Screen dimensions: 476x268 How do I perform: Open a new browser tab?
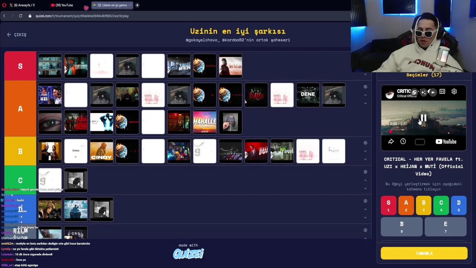click(137, 5)
